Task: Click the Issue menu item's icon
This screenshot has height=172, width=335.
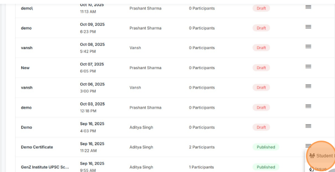Action: (x=312, y=169)
